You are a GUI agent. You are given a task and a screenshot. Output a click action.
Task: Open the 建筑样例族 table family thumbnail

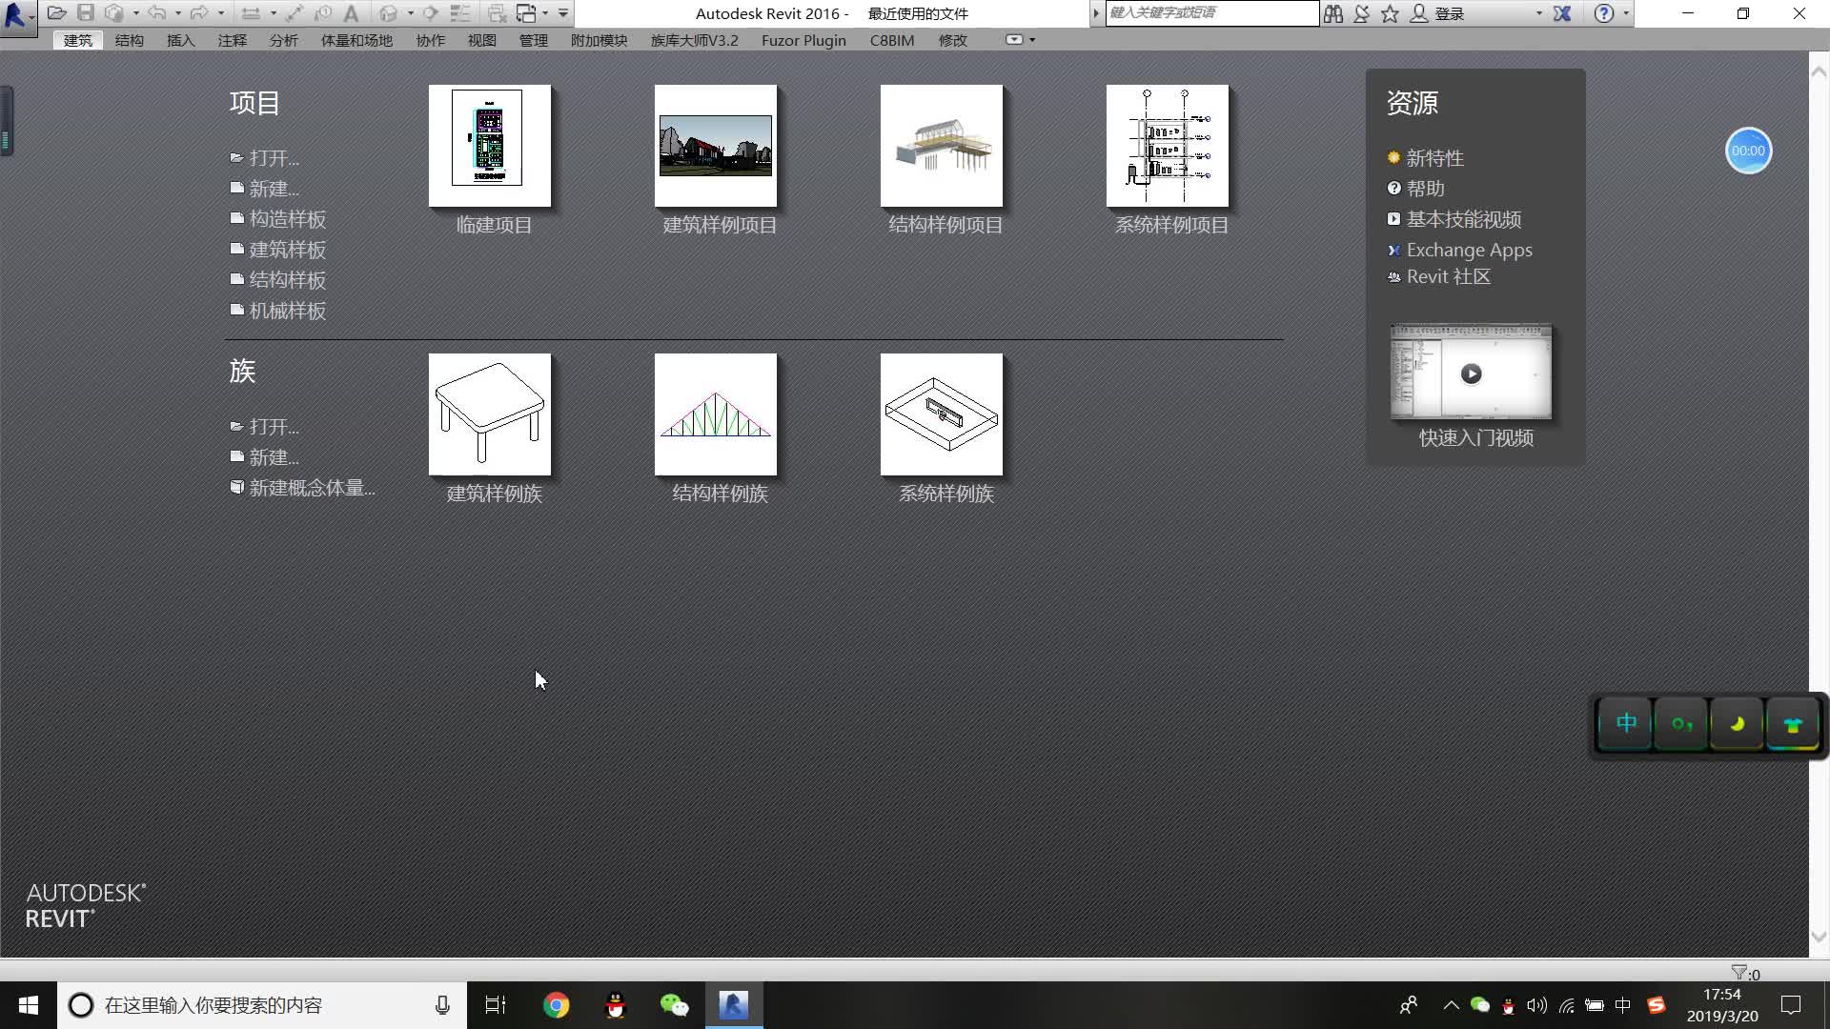click(490, 414)
